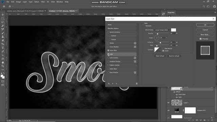This screenshot has width=217, height=122.
Task: Open the Edit Toolbar three-dots button
Action: point(3,70)
